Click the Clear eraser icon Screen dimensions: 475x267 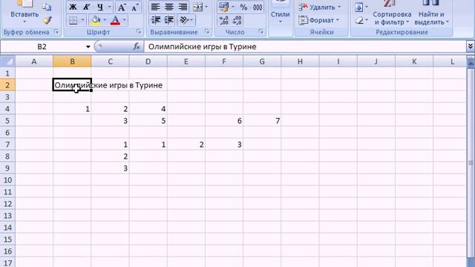(359, 20)
